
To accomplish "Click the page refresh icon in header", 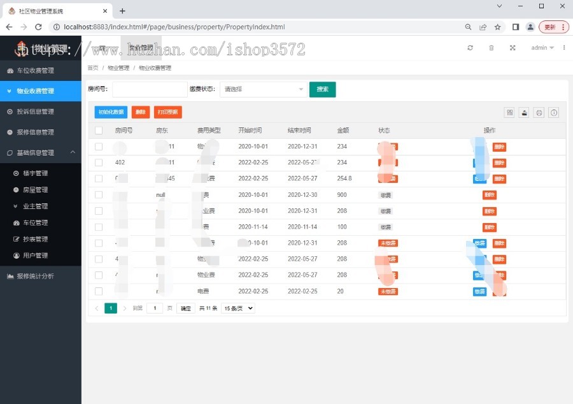I will (470, 48).
